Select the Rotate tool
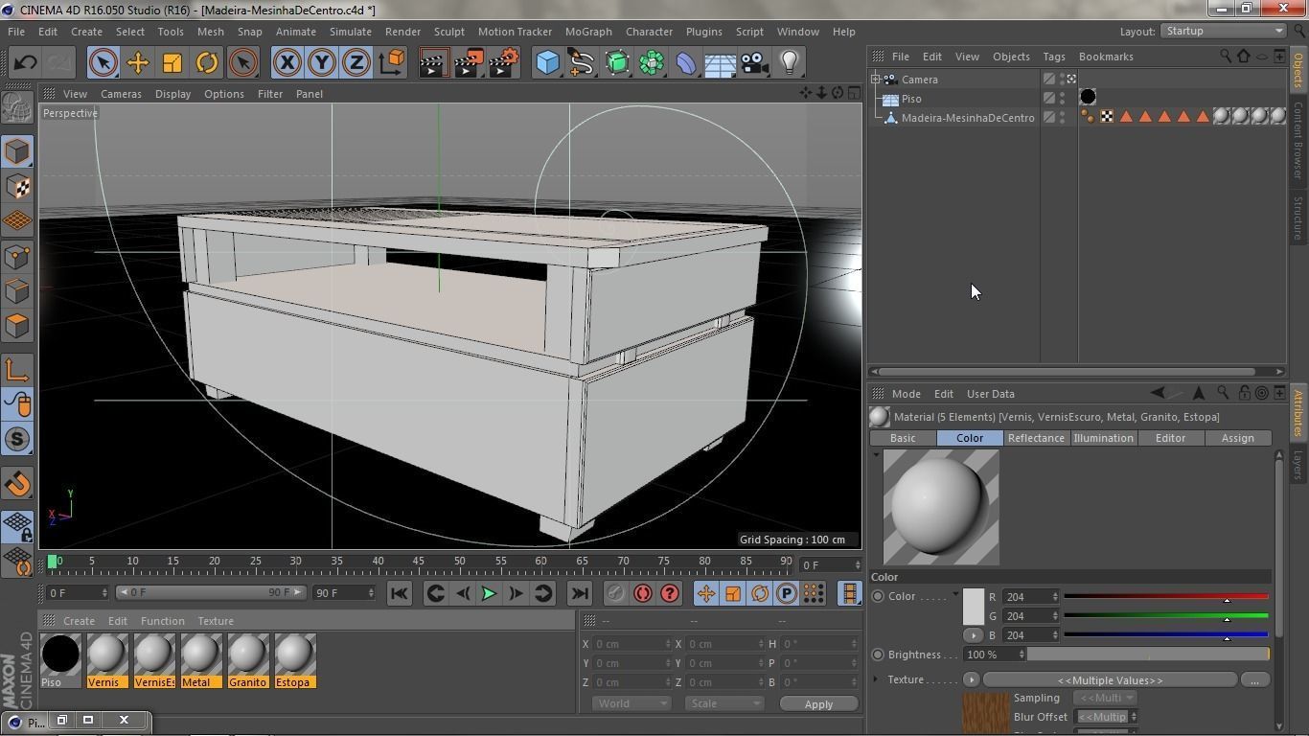The image size is (1309, 736). click(206, 63)
